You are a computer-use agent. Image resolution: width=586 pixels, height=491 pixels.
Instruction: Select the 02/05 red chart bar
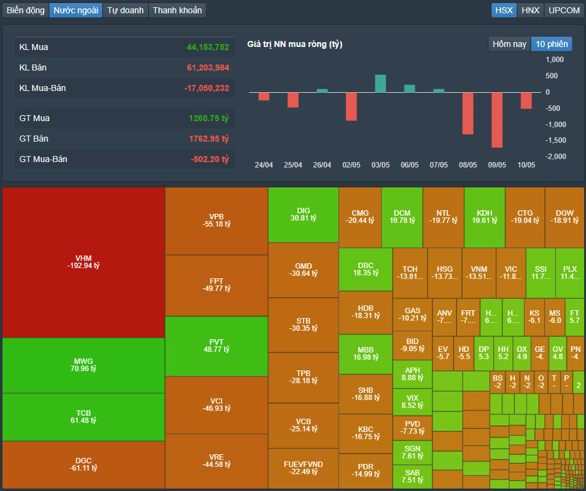tap(351, 107)
